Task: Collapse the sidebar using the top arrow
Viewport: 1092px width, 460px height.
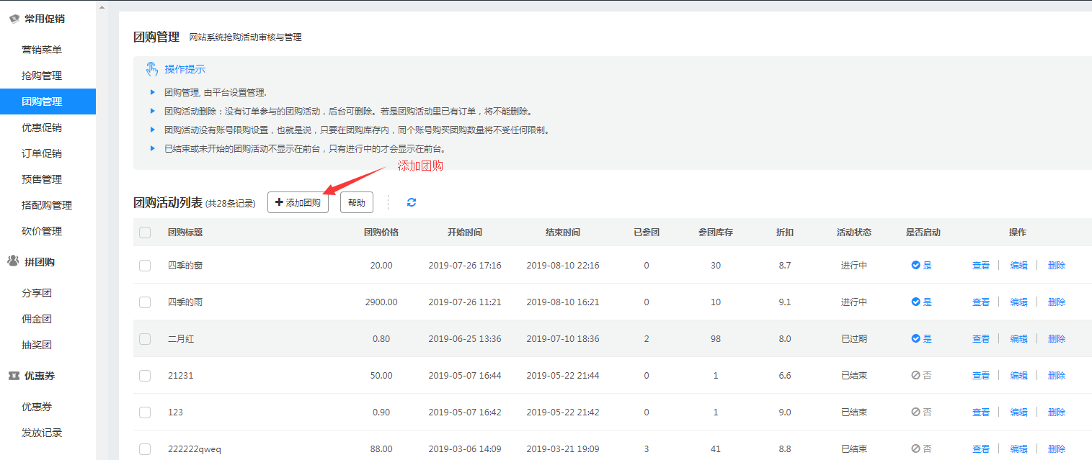Action: (x=102, y=7)
